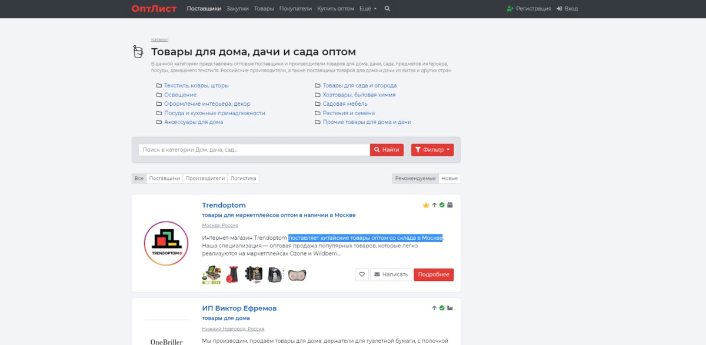
Task: Open the Trendoptom supplier title link
Action: [x=224, y=205]
